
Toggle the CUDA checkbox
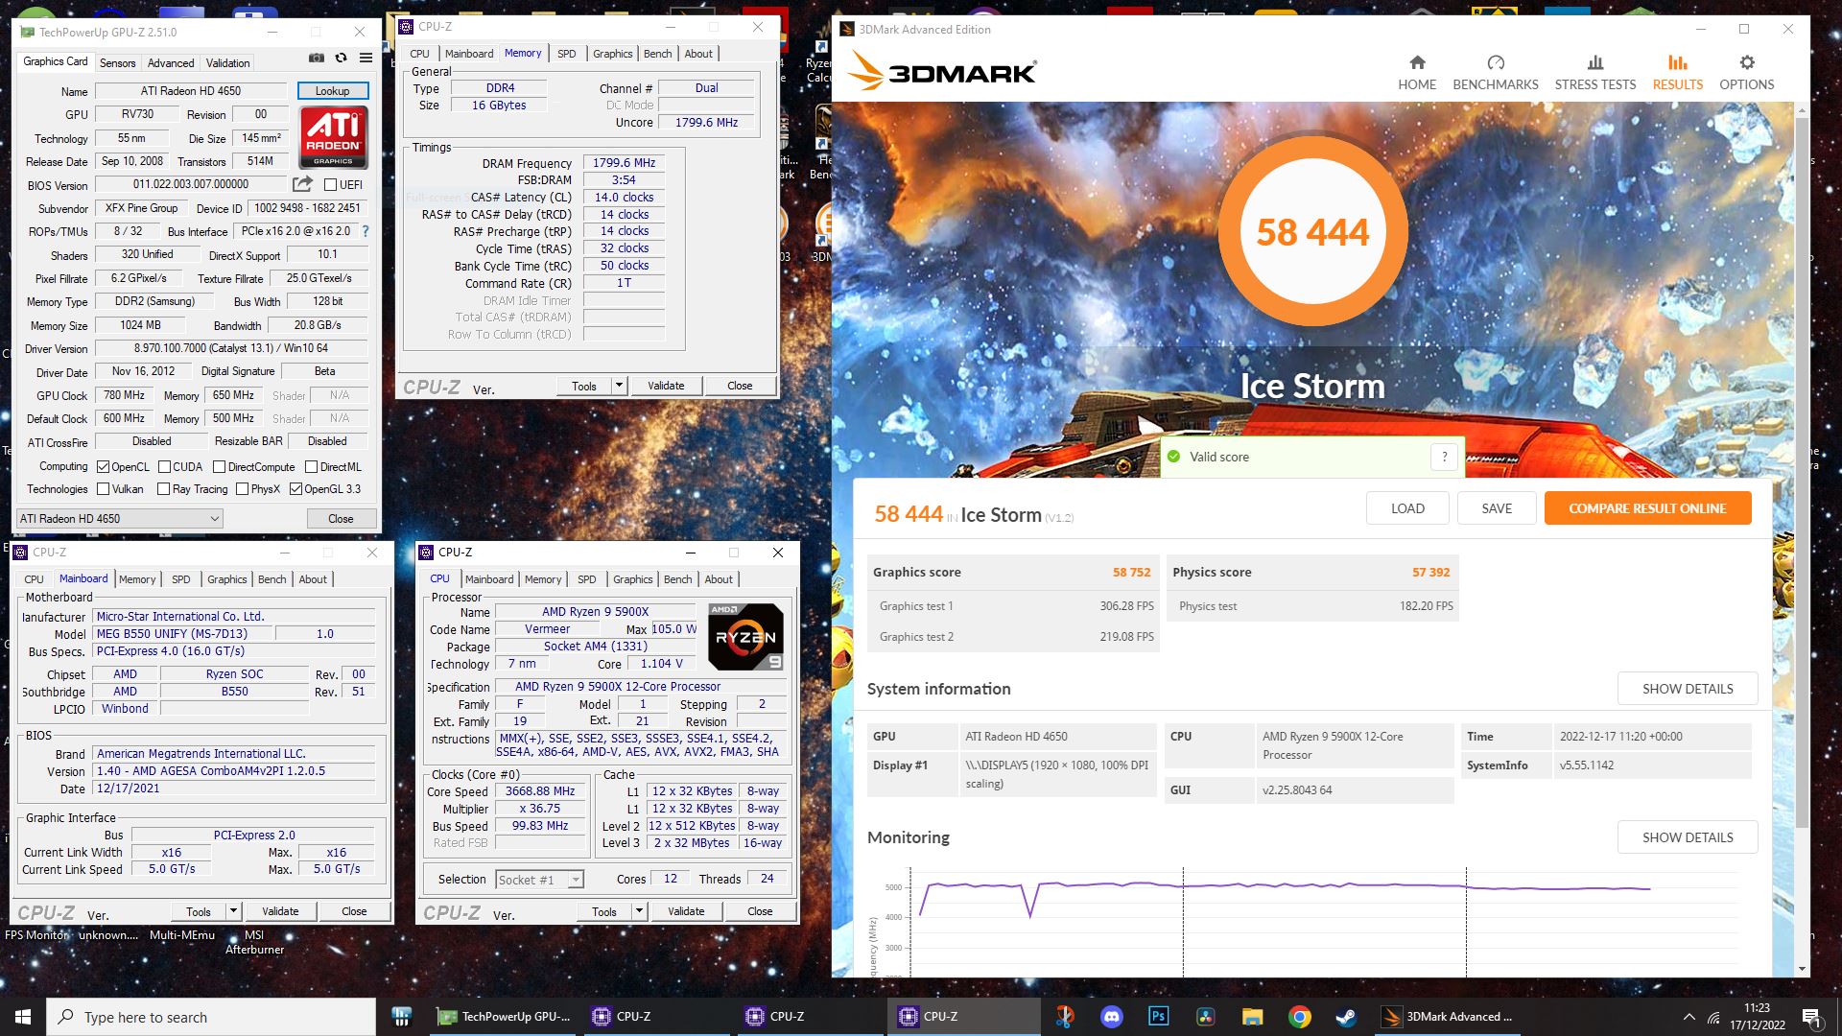164,467
